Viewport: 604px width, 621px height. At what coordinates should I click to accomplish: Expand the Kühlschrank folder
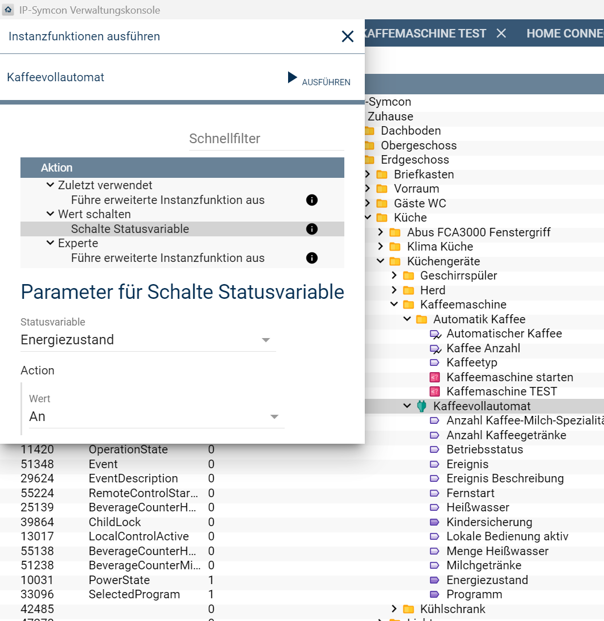[x=394, y=609]
